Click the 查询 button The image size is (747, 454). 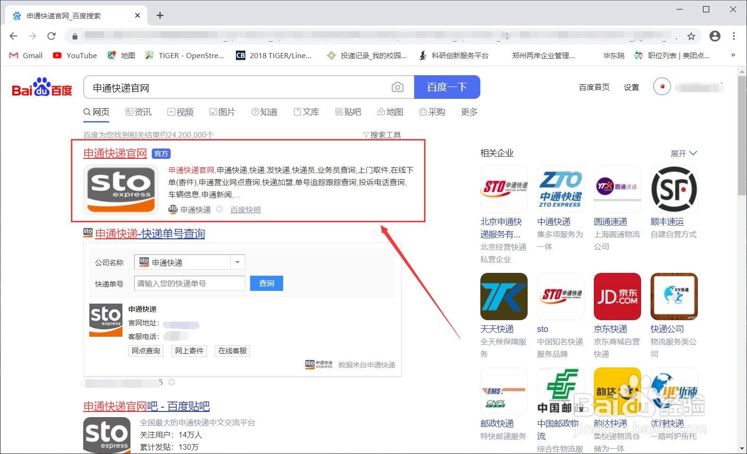point(267,283)
